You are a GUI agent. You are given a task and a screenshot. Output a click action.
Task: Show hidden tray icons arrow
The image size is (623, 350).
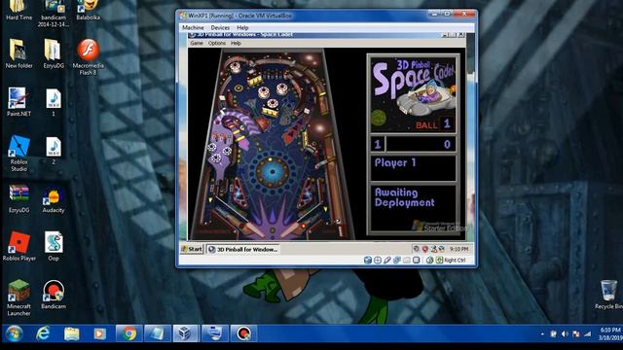click(543, 334)
